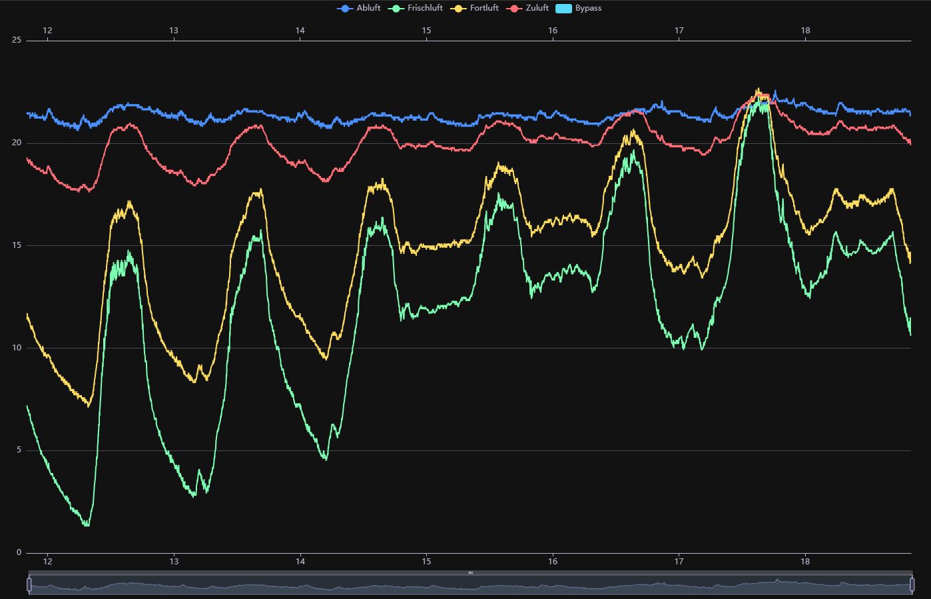Click the green Frischluft legend marker
Image resolution: width=931 pixels, height=599 pixels.
click(396, 9)
